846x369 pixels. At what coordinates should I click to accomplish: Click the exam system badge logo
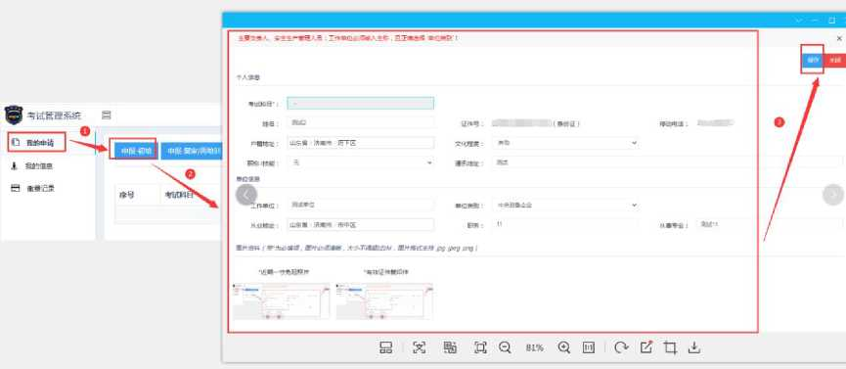(x=14, y=115)
